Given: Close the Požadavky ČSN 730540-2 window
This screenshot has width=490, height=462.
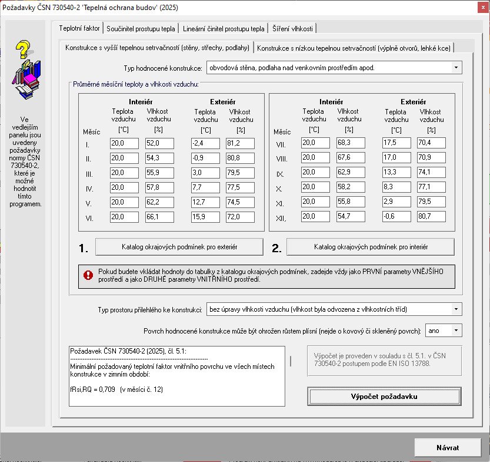Looking at the screenshot, I should (x=483, y=8).
